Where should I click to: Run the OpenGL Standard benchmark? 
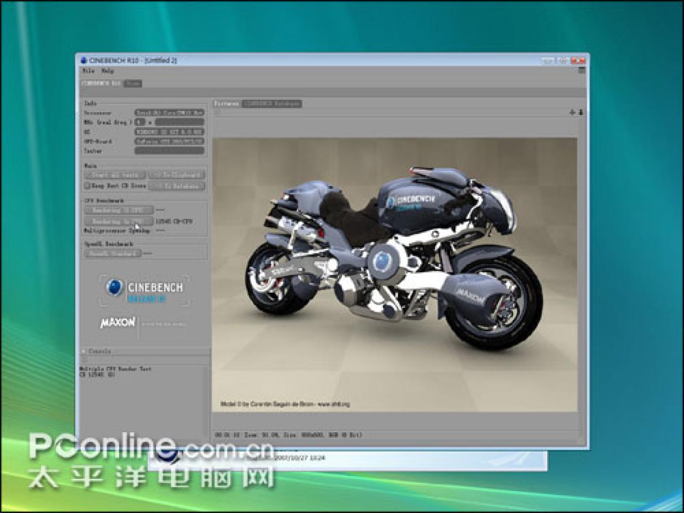[113, 253]
